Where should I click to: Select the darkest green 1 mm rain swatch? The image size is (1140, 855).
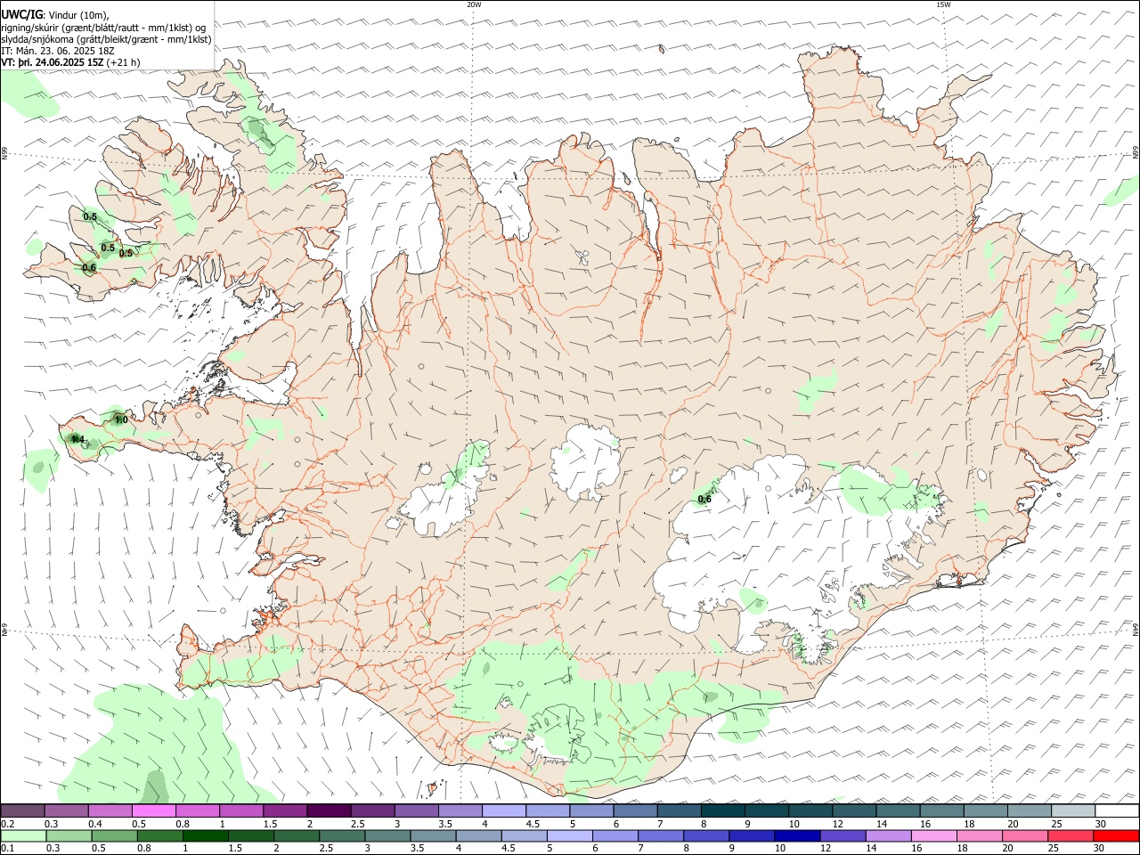pos(205,835)
